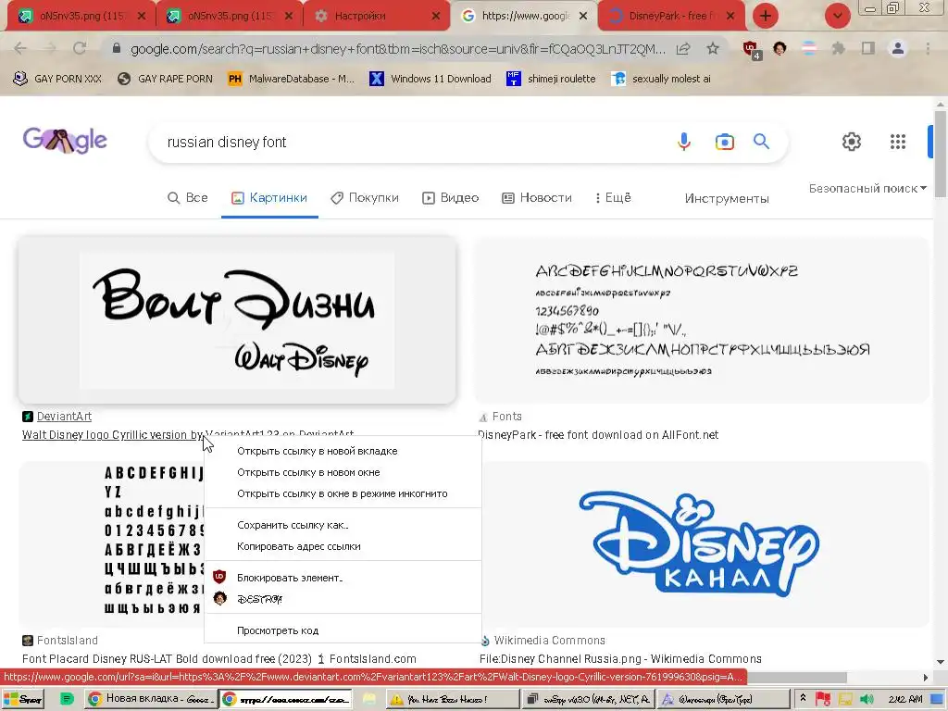Viewport: 948px width, 711px height.
Task: Select the 'Картинки' tab
Action: coord(269,198)
